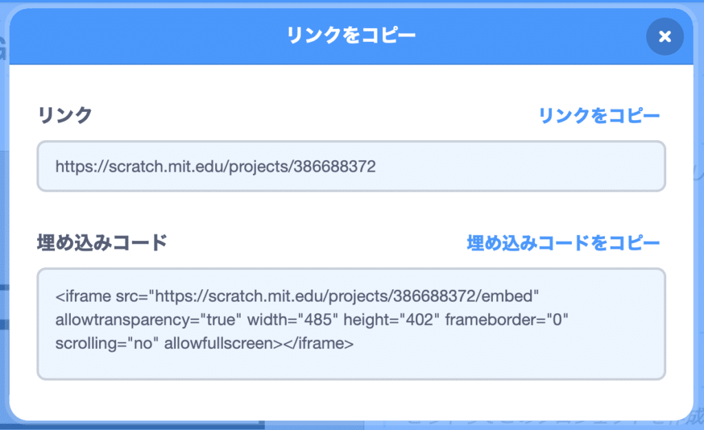Click the リンクをコピー link on right
Image resolution: width=704 pixels, height=430 pixels.
click(x=599, y=116)
